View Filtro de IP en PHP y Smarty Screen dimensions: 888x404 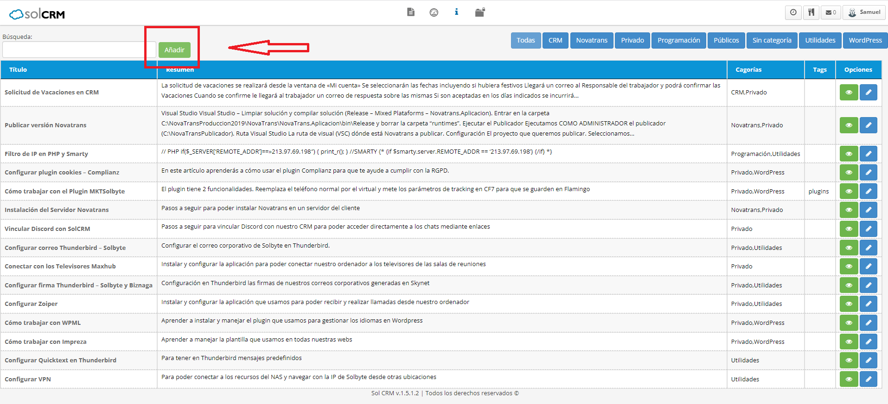(x=849, y=154)
